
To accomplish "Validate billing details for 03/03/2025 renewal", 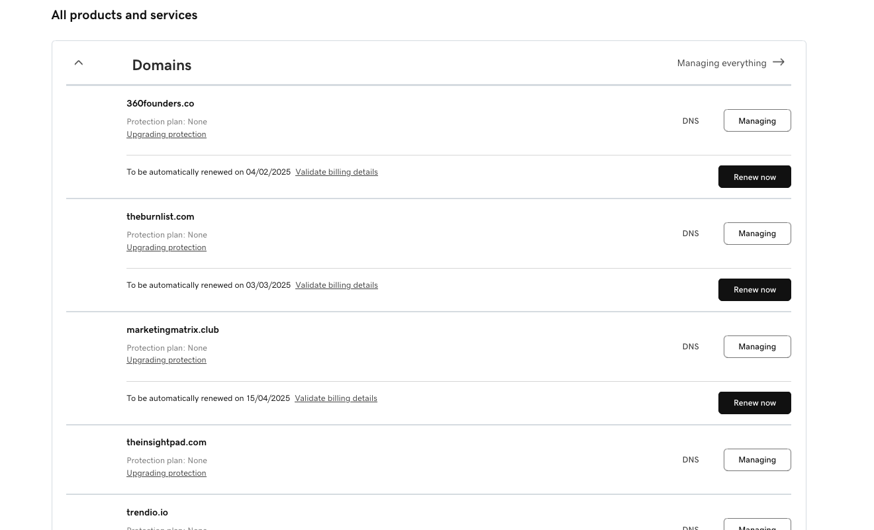I will point(336,285).
